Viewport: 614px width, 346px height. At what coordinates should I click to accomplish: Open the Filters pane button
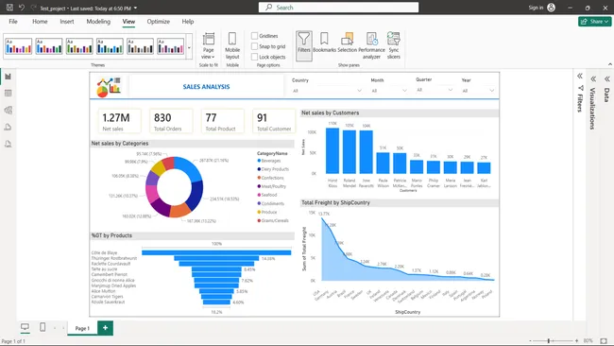point(304,45)
